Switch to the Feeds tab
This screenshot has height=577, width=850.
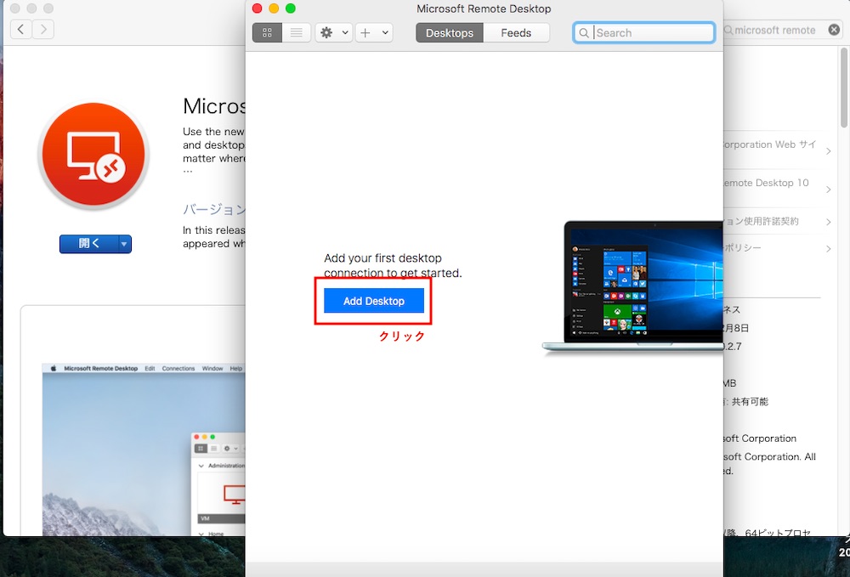[x=516, y=32]
